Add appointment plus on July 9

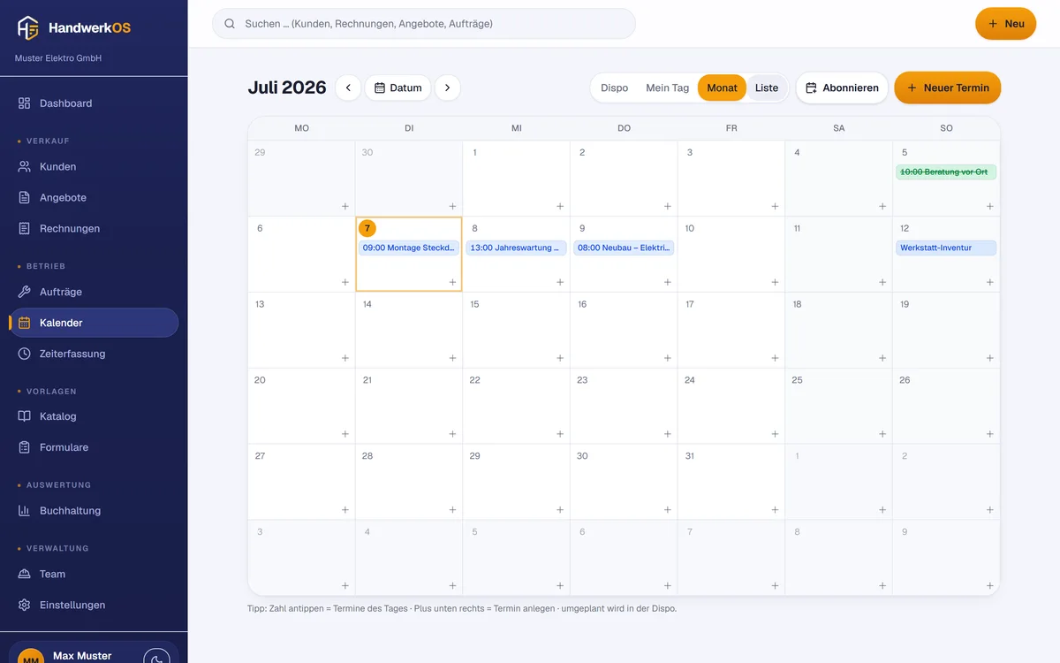click(x=668, y=282)
